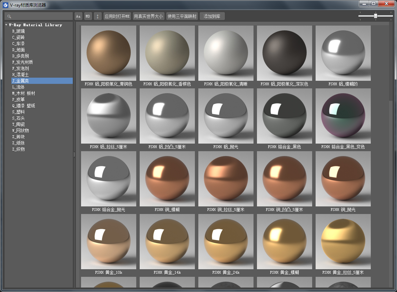Viewport: 397px width, 292px height.
Task: Select the 铝_阳极氧化_清晰 material thumbnail
Action: click(226, 53)
